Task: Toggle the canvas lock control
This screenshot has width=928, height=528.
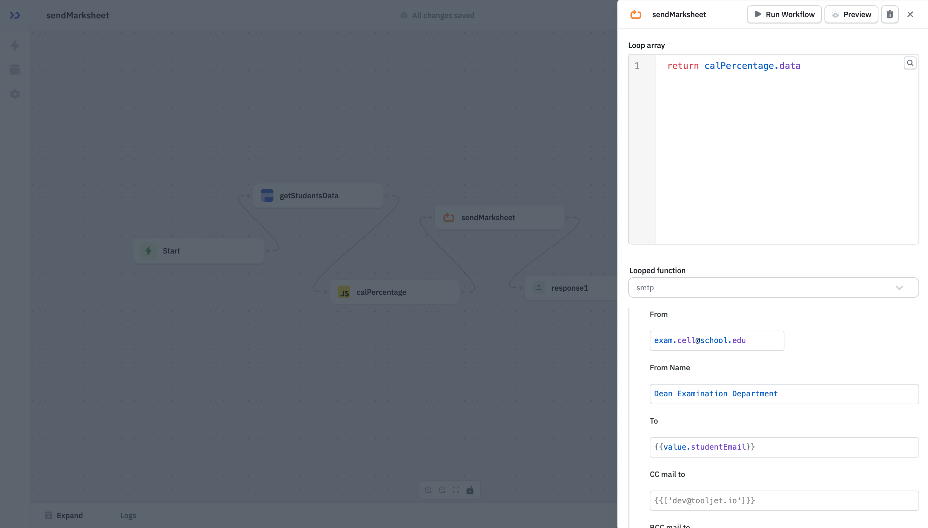Action: click(470, 490)
